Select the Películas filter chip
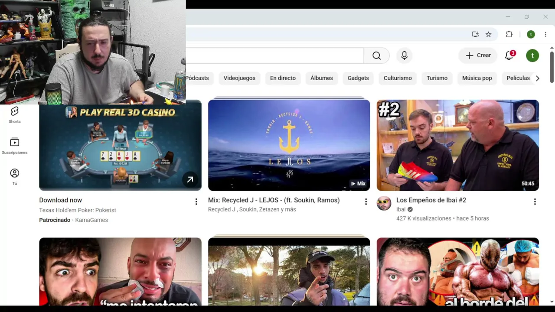Screen dimensions: 555x312 pos(518,78)
